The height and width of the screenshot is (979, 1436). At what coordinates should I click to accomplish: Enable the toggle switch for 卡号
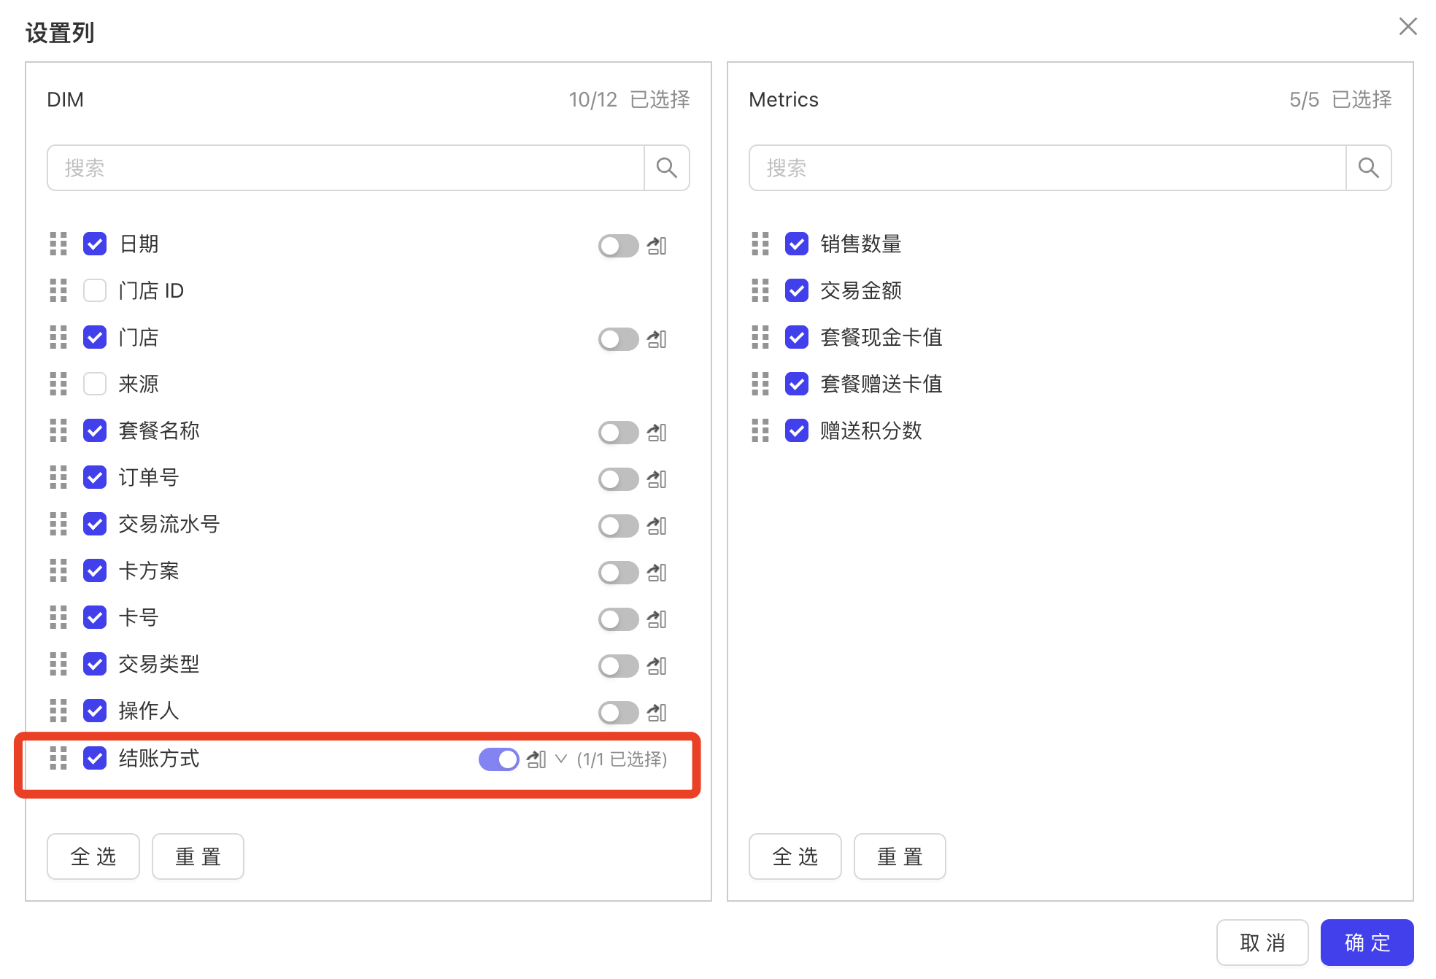(x=618, y=619)
